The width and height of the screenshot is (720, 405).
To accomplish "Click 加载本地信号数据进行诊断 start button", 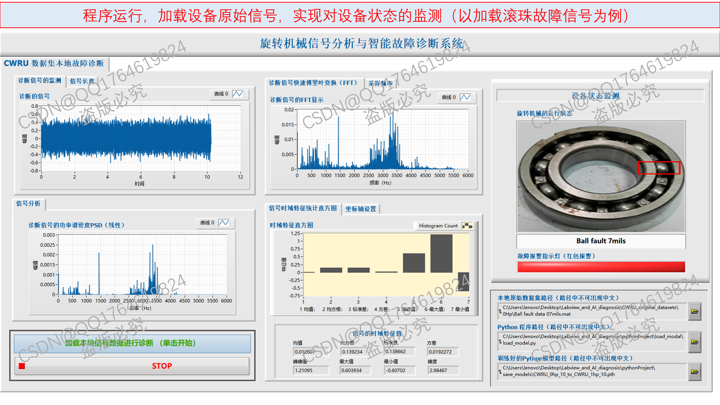I will [x=132, y=343].
